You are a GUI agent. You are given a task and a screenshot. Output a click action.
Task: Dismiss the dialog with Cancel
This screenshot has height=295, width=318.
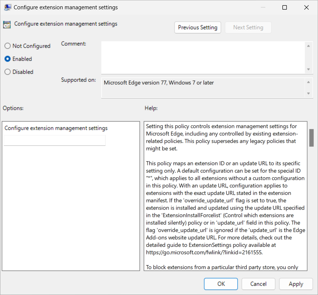tap(258, 283)
